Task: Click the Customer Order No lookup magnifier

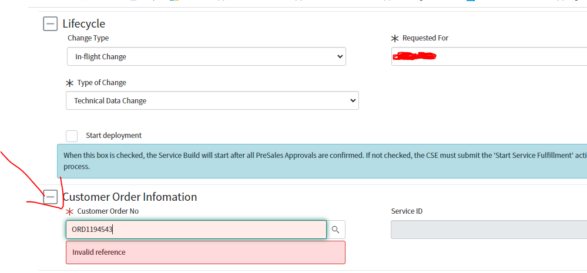Action: click(x=336, y=230)
